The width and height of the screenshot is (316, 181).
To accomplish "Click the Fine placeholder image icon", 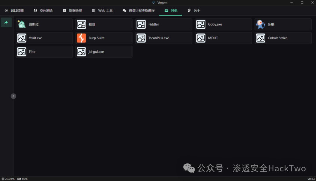I will pos(22,52).
